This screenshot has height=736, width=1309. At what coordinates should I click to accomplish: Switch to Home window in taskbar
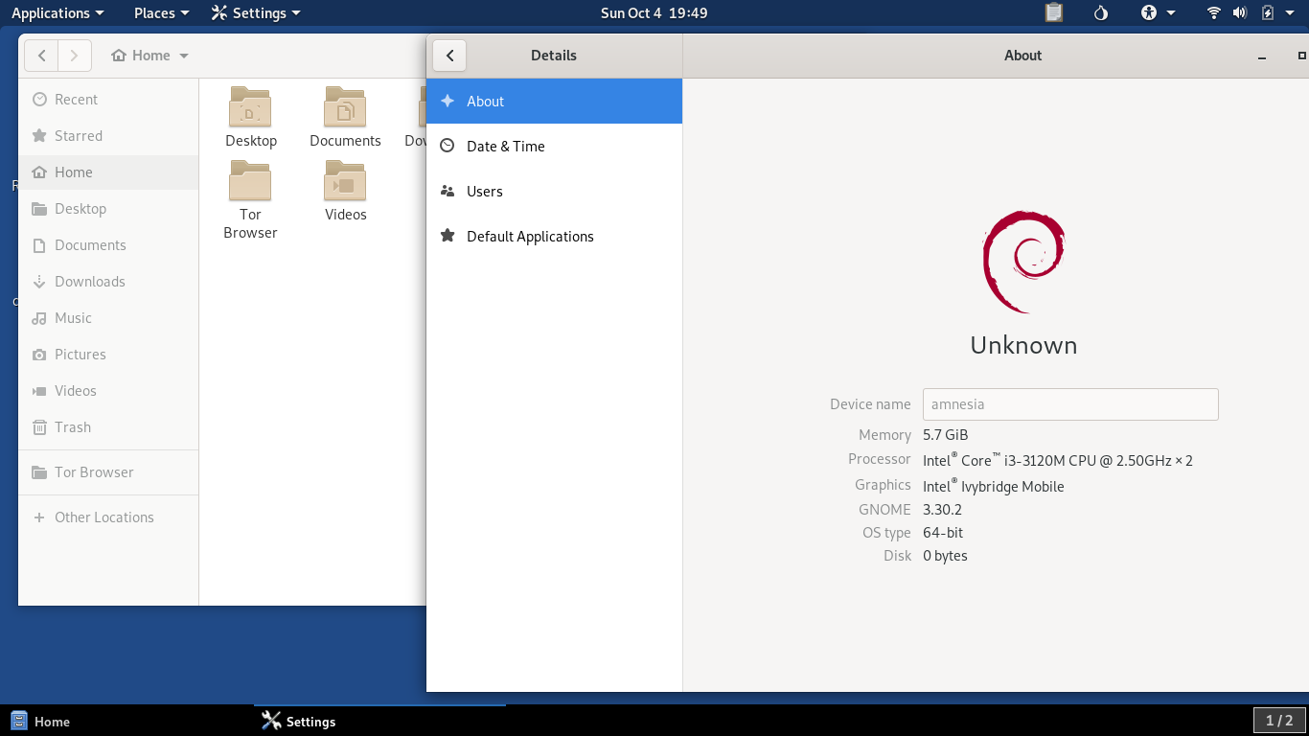tap(126, 722)
